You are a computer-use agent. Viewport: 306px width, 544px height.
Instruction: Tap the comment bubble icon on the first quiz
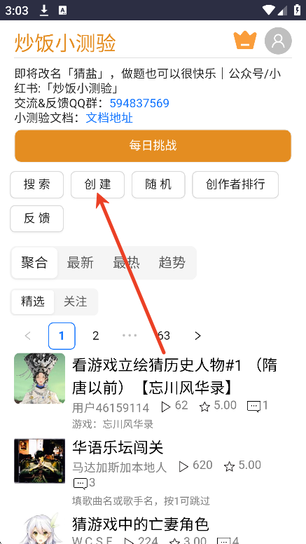click(253, 407)
